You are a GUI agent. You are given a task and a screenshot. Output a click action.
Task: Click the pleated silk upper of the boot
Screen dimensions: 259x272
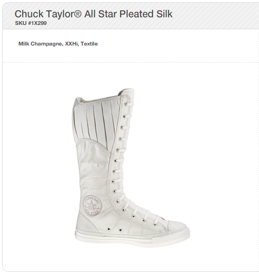(96, 120)
